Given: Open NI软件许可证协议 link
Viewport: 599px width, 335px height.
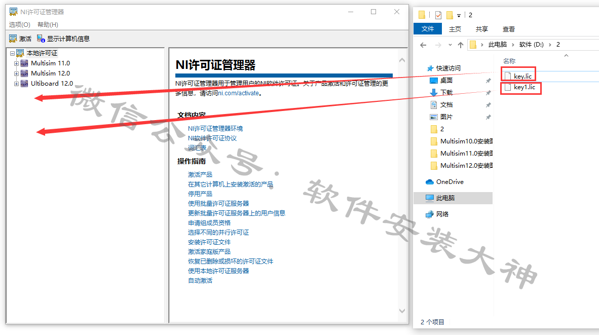Looking at the screenshot, I should [212, 138].
